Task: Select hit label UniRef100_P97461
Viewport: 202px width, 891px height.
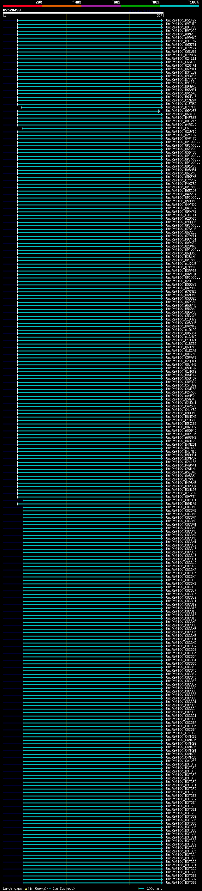Action: [x=181, y=239]
